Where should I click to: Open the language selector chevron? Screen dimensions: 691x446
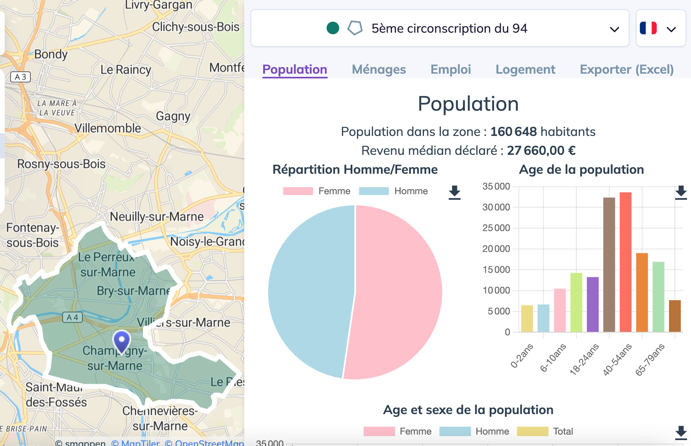tap(671, 29)
